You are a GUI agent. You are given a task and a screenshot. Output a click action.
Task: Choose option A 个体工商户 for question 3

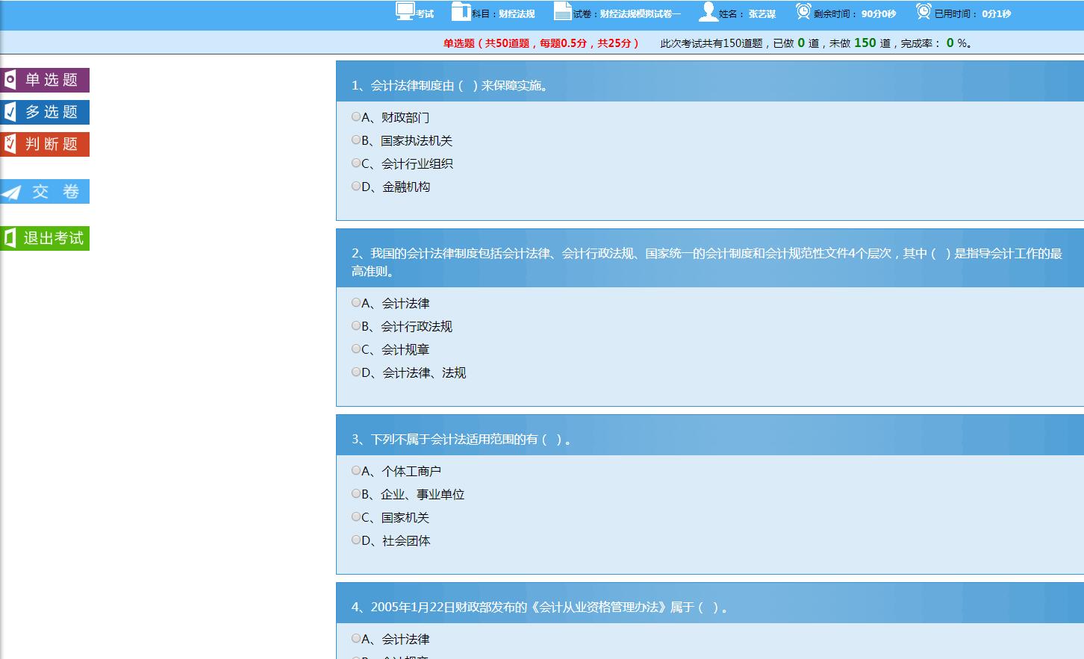(356, 471)
